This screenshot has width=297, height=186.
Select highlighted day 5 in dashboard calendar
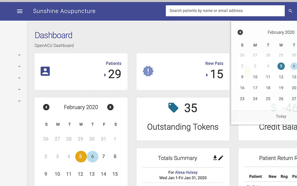pos(81,156)
